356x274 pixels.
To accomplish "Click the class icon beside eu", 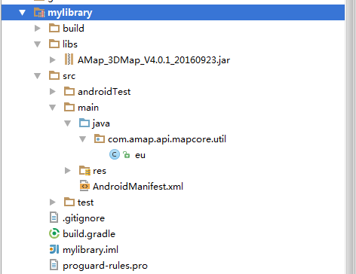I will tap(115, 154).
